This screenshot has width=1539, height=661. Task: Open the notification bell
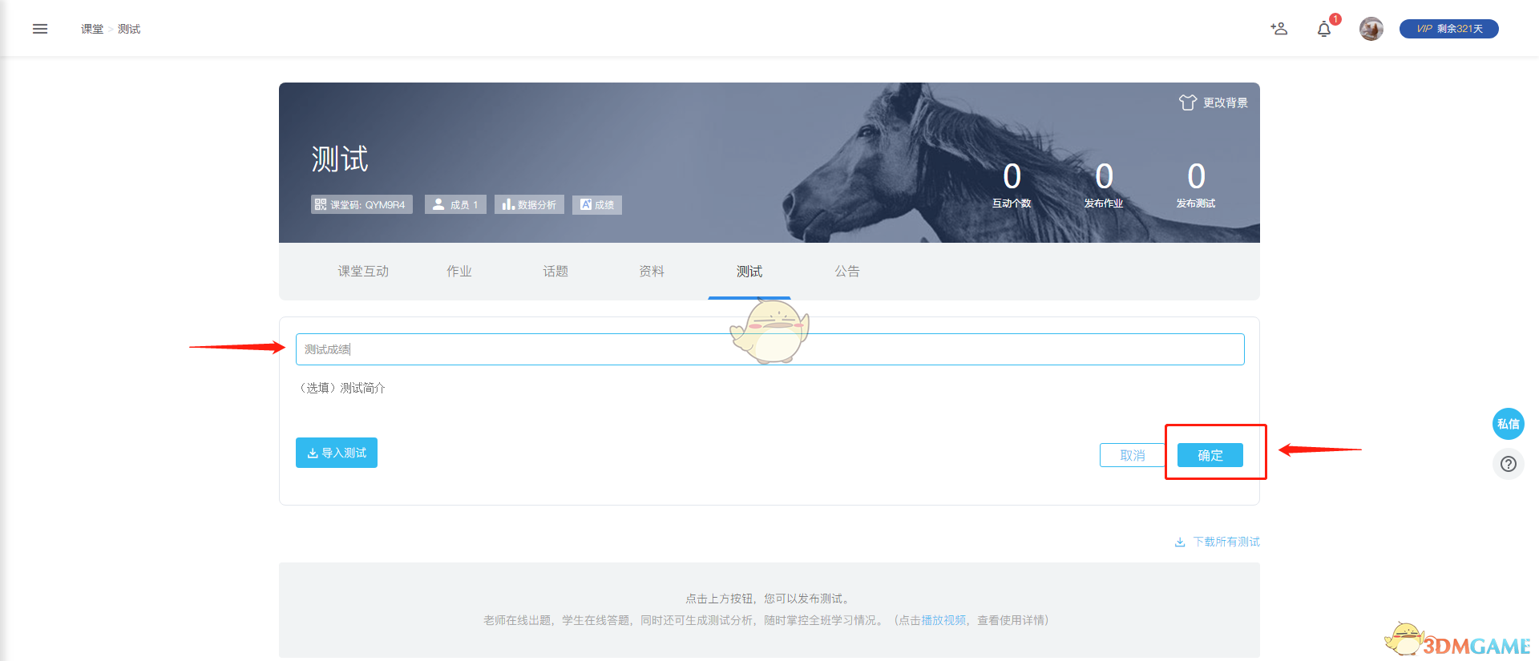coord(1324,30)
